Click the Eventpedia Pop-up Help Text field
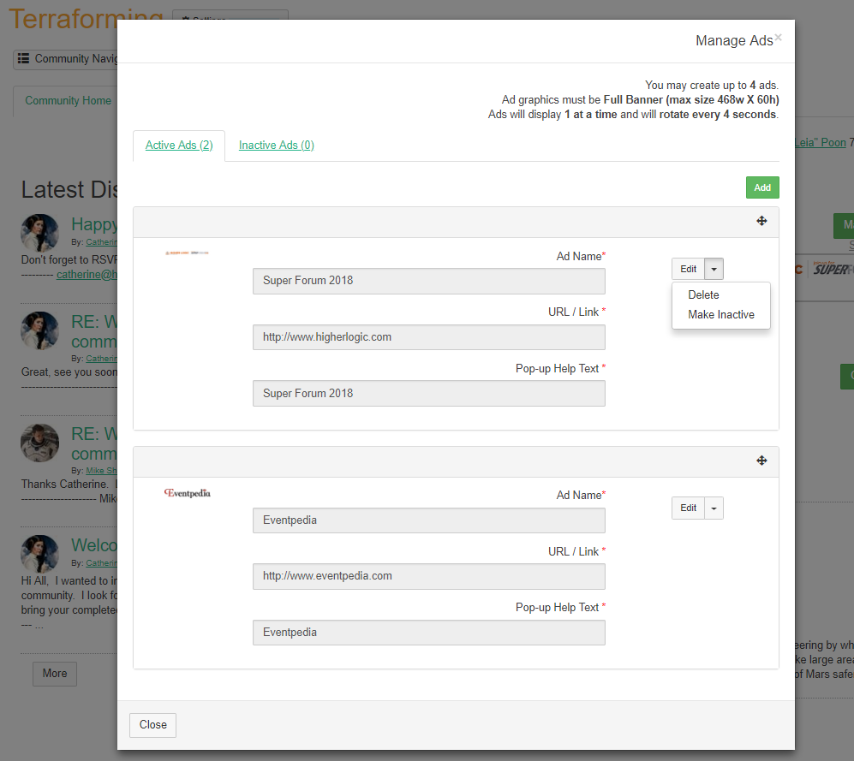854x761 pixels. coord(428,633)
